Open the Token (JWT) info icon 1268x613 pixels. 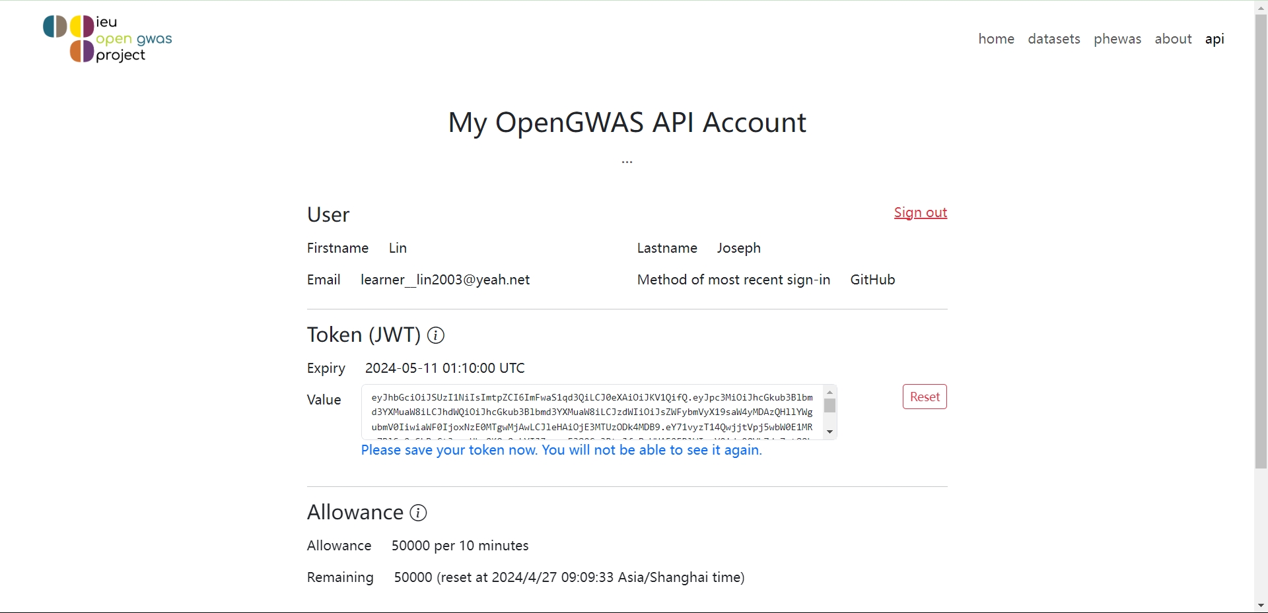click(436, 336)
